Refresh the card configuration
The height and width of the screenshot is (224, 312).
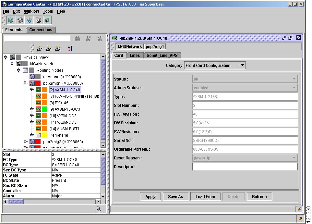coord(259,196)
